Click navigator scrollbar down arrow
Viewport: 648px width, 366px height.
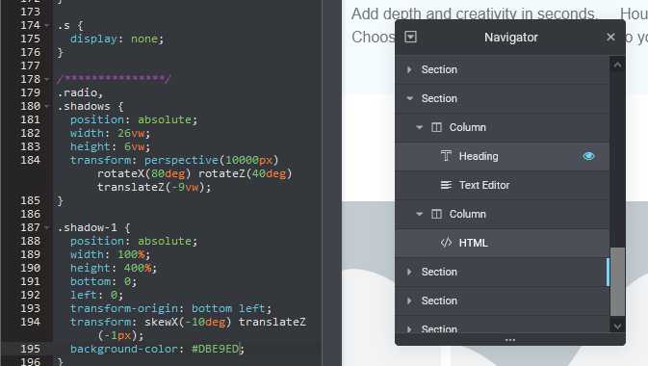[x=617, y=326]
